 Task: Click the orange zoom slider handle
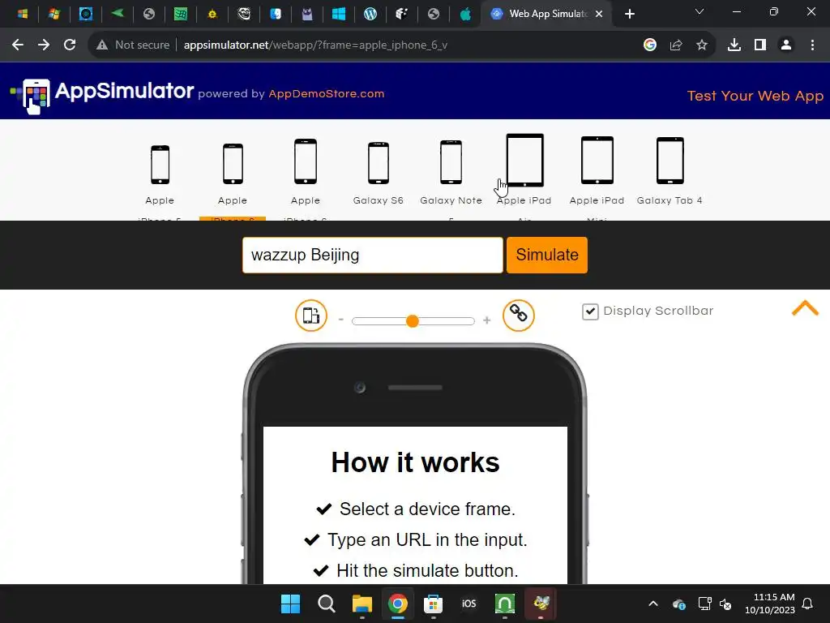[413, 321]
